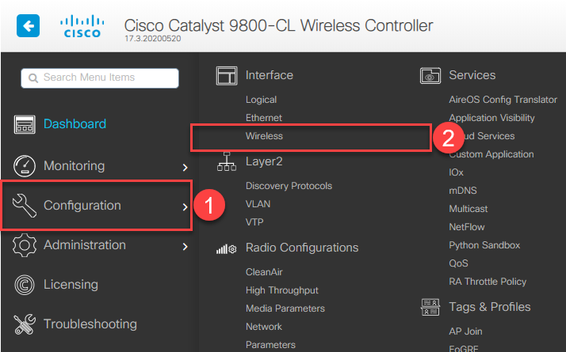Viewport: 566px width, 352px height.
Task: Click the Cisco logo
Action: coord(80,26)
